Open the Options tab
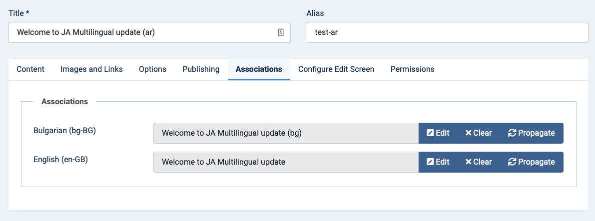595x221 pixels. (x=152, y=69)
